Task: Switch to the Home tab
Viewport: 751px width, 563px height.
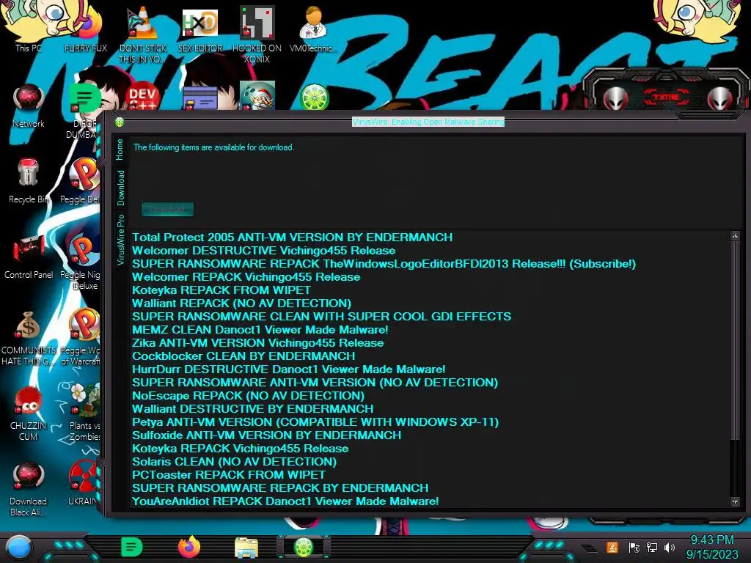Action: click(120, 150)
